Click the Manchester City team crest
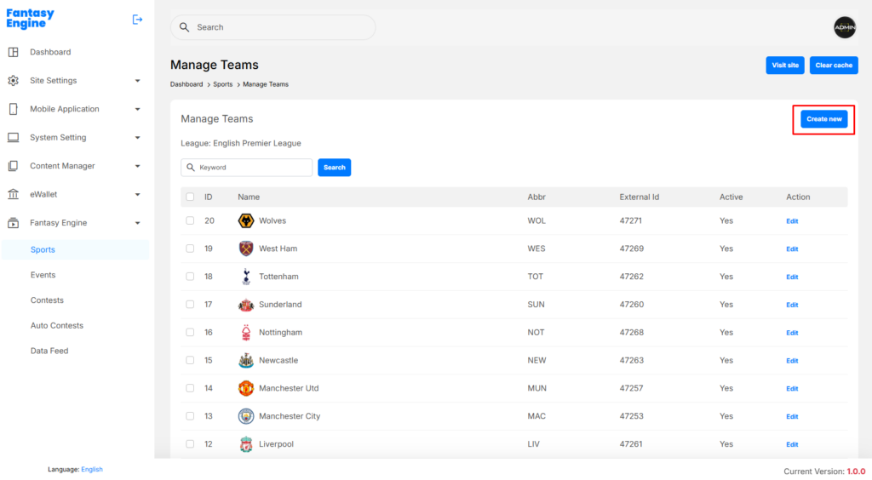 [246, 416]
